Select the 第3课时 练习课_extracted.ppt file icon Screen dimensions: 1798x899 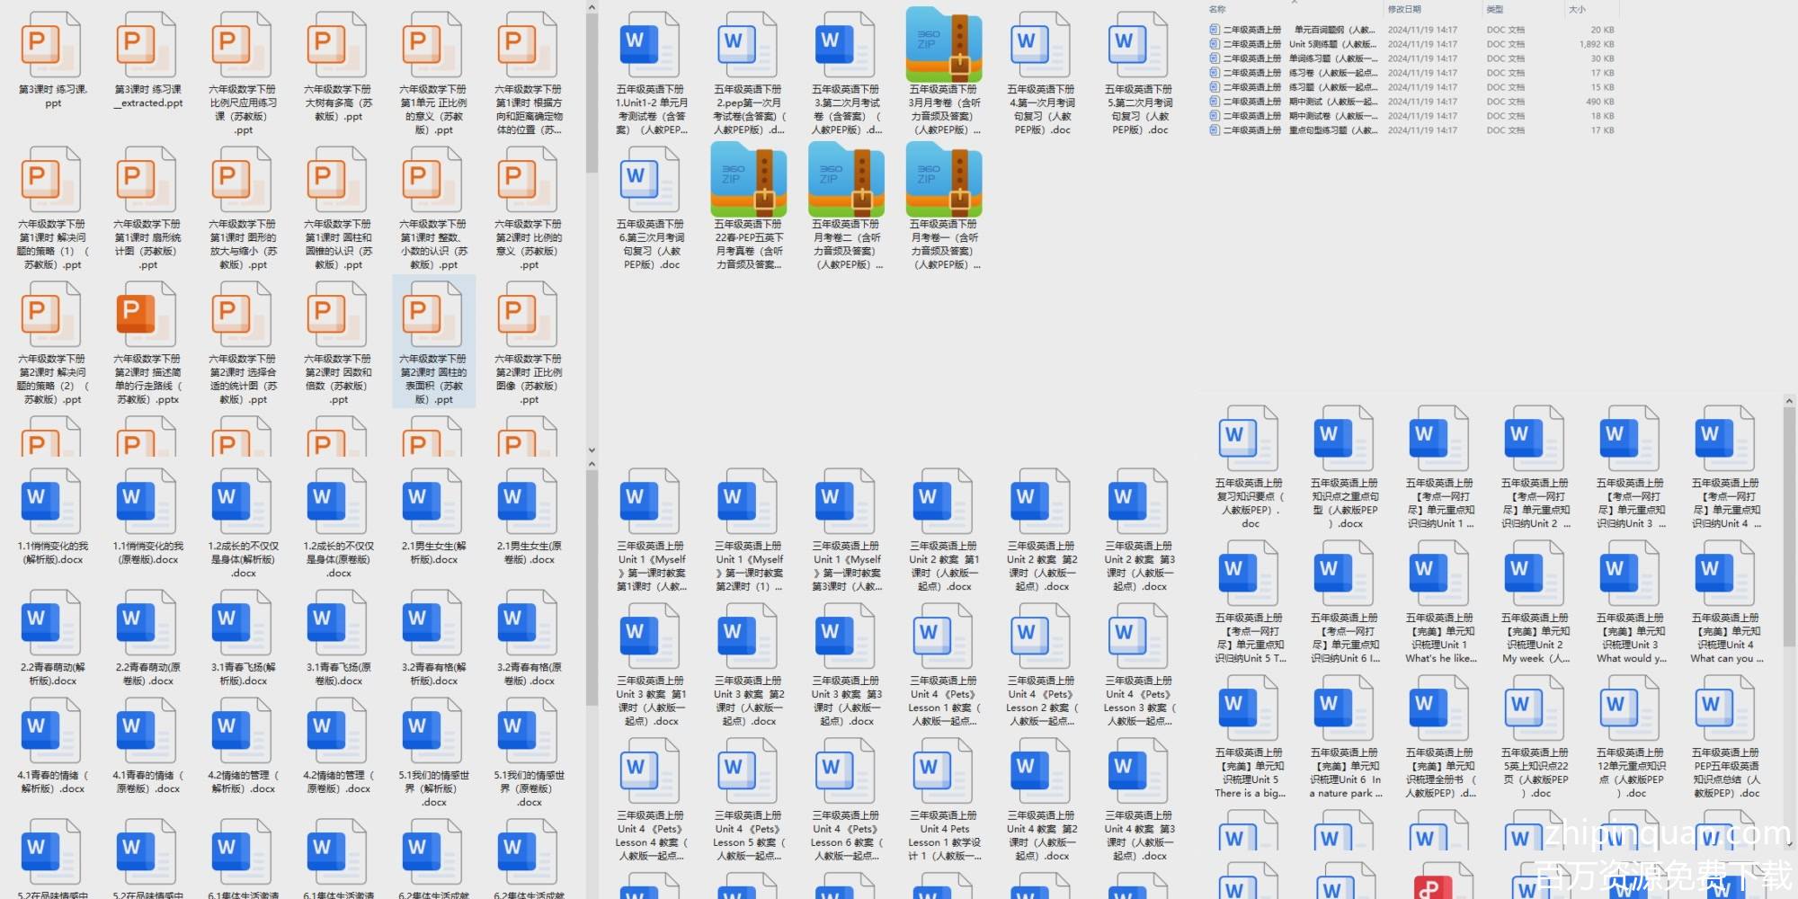pos(147,44)
